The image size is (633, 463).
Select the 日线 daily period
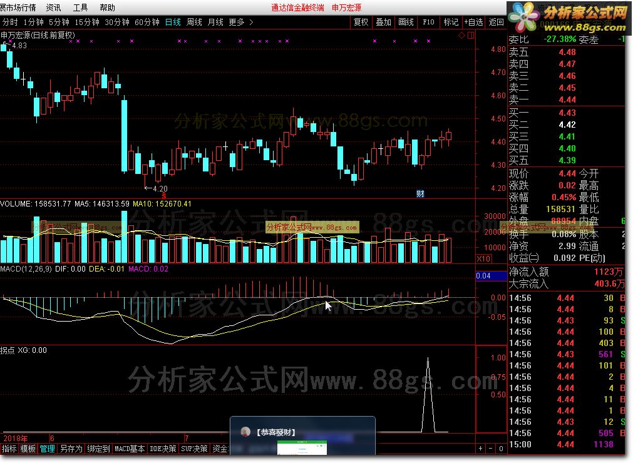click(x=173, y=22)
